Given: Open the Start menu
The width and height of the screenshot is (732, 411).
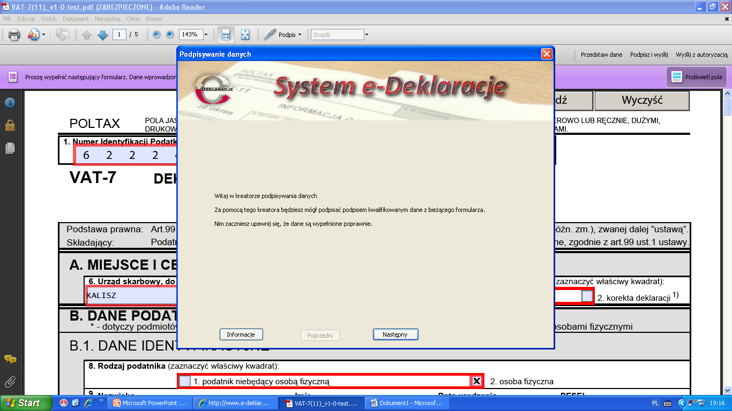Looking at the screenshot, I should (26, 403).
